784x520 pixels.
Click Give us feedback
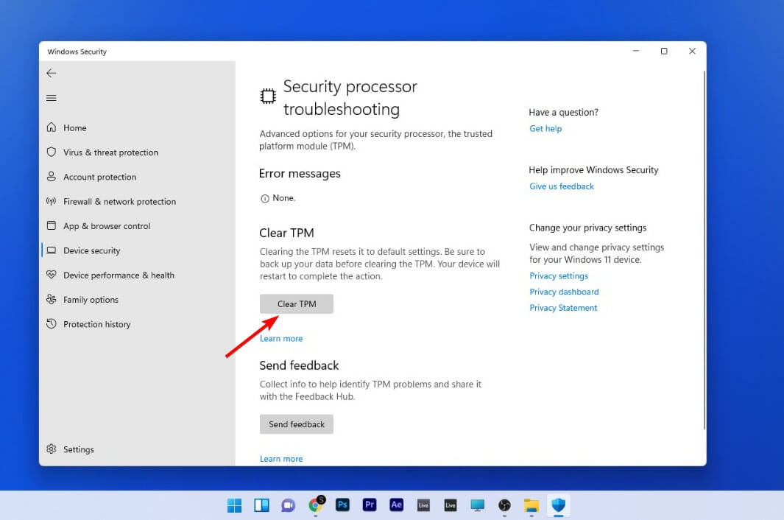click(x=562, y=186)
